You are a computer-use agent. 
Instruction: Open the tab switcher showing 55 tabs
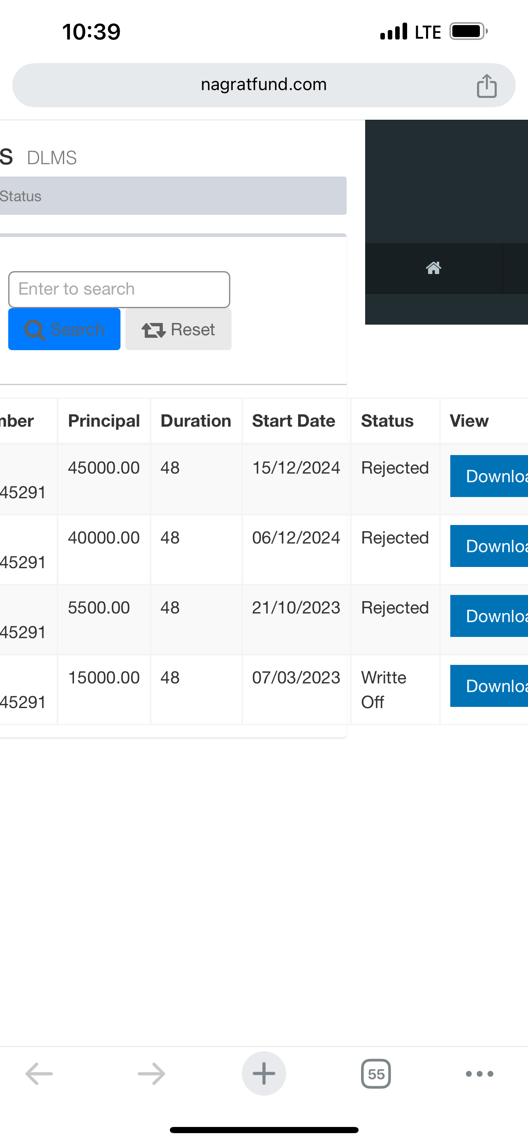click(376, 1074)
